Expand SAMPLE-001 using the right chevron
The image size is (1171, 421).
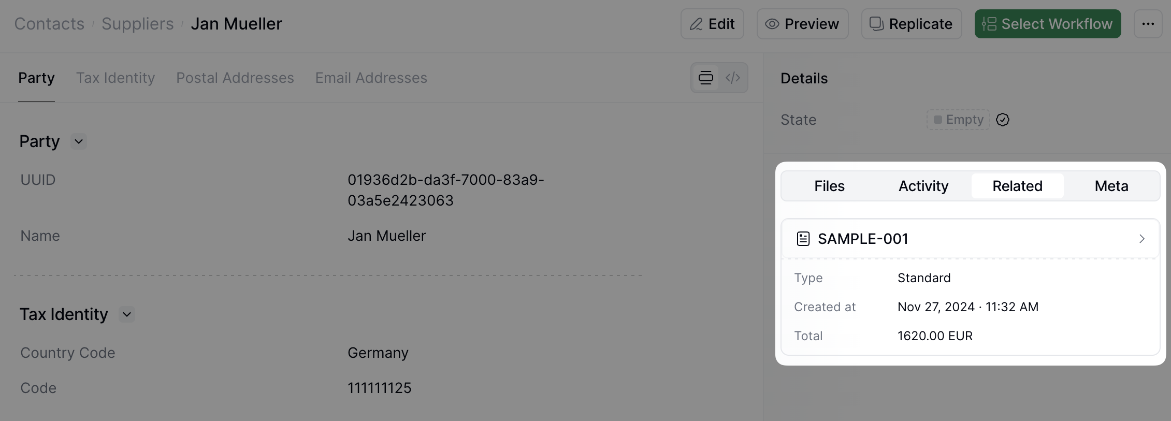click(1142, 239)
